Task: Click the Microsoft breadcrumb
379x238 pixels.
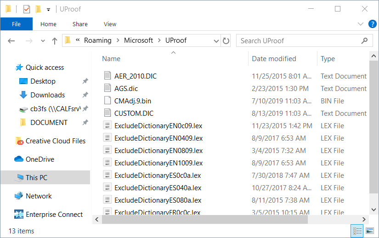Action: click(x=138, y=40)
